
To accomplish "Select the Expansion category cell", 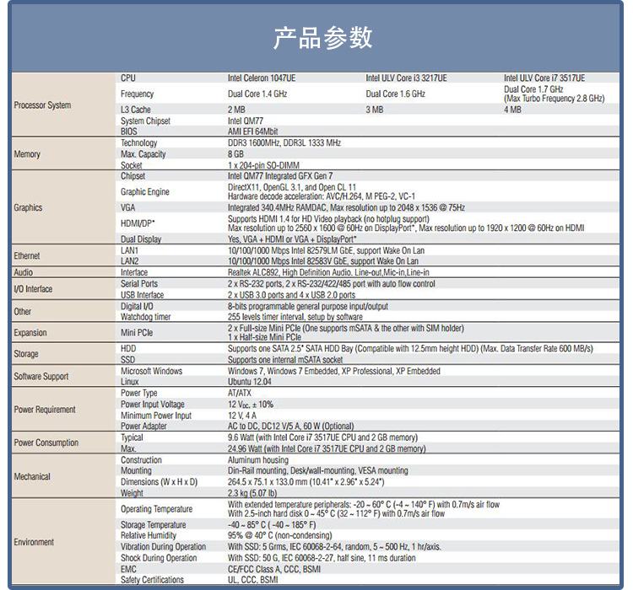I will point(30,333).
